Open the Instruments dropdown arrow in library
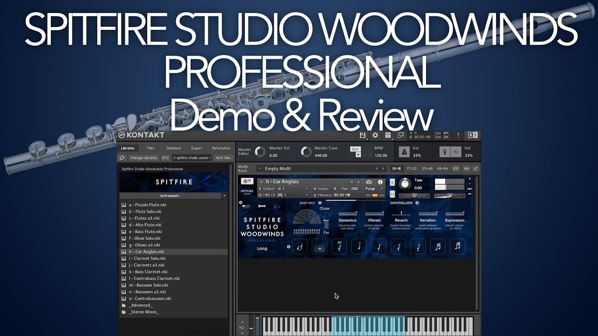 [225, 196]
